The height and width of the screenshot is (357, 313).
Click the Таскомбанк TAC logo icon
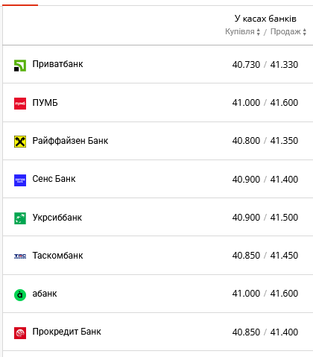(20, 256)
